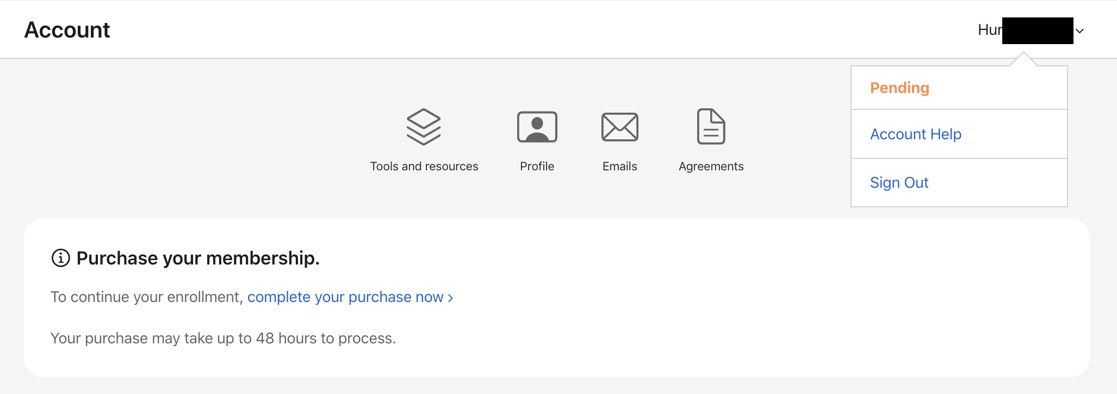Click the Emails text label
This screenshot has width=1117, height=394.
(x=619, y=167)
